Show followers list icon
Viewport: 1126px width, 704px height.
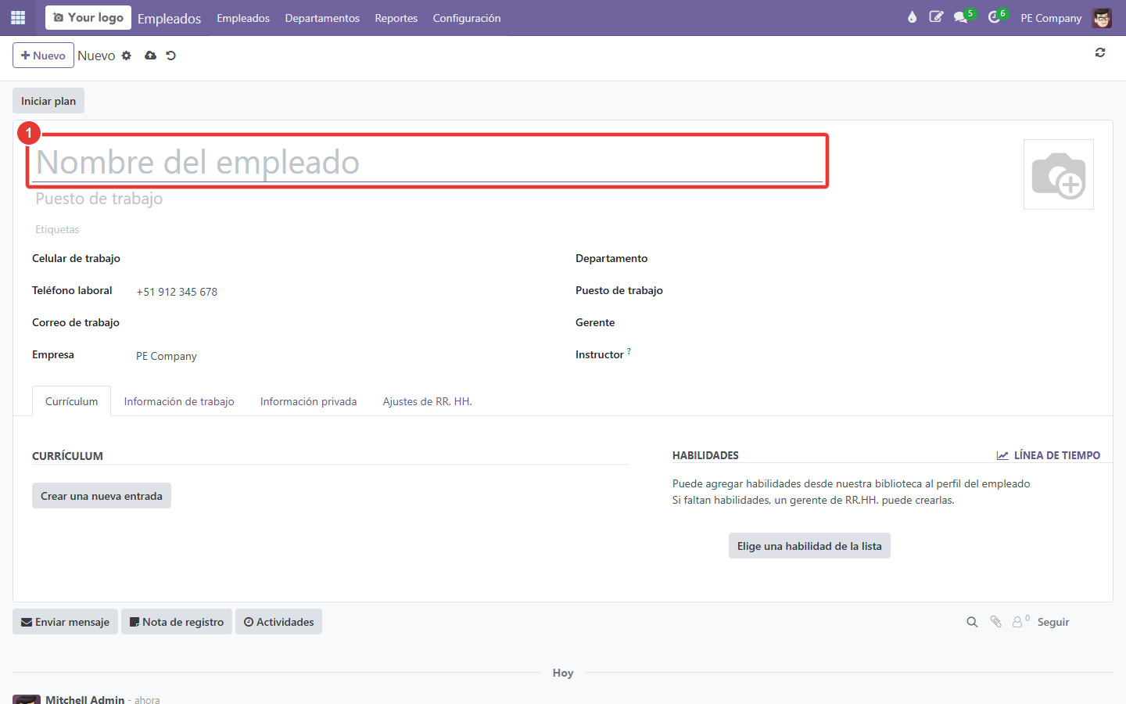tap(1020, 622)
